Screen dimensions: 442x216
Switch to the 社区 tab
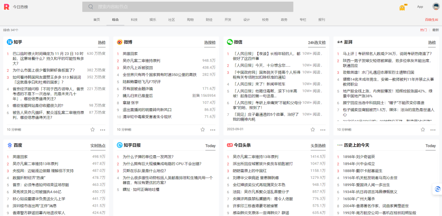click(x=171, y=20)
